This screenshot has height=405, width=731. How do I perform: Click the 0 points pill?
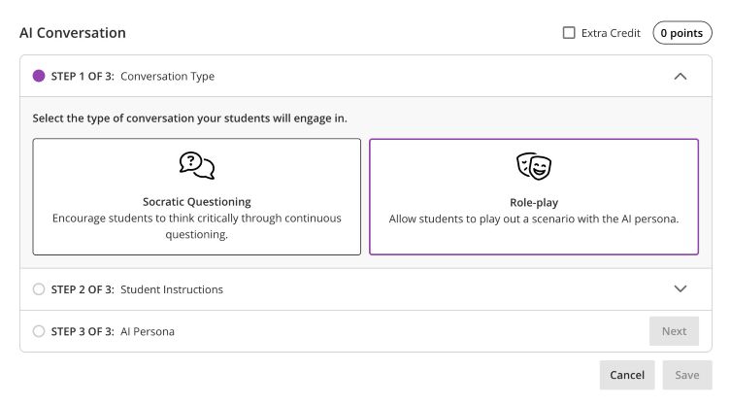click(681, 33)
